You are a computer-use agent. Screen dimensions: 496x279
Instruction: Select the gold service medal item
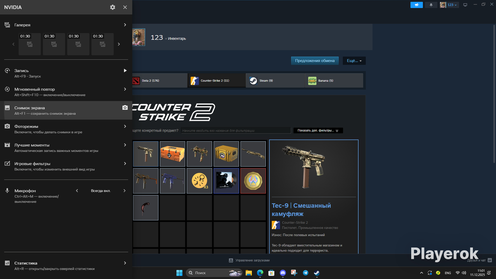(x=253, y=181)
